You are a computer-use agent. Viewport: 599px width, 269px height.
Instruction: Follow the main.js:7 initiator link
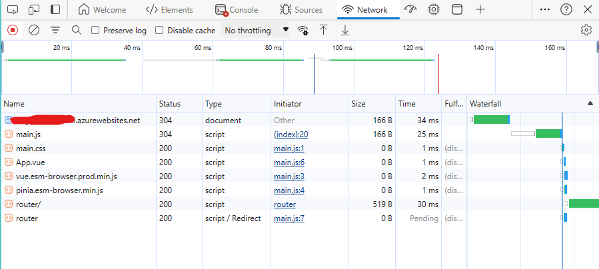289,218
